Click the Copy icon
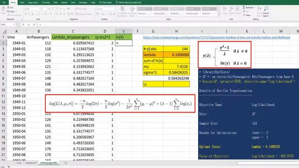Screen dimensions: 299x168 pyautogui.click(x=8, y=11)
